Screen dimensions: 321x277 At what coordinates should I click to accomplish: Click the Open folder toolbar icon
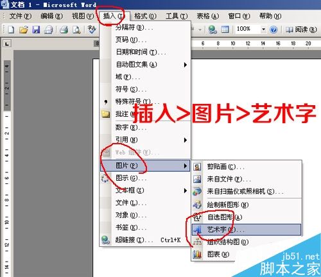click(24, 29)
